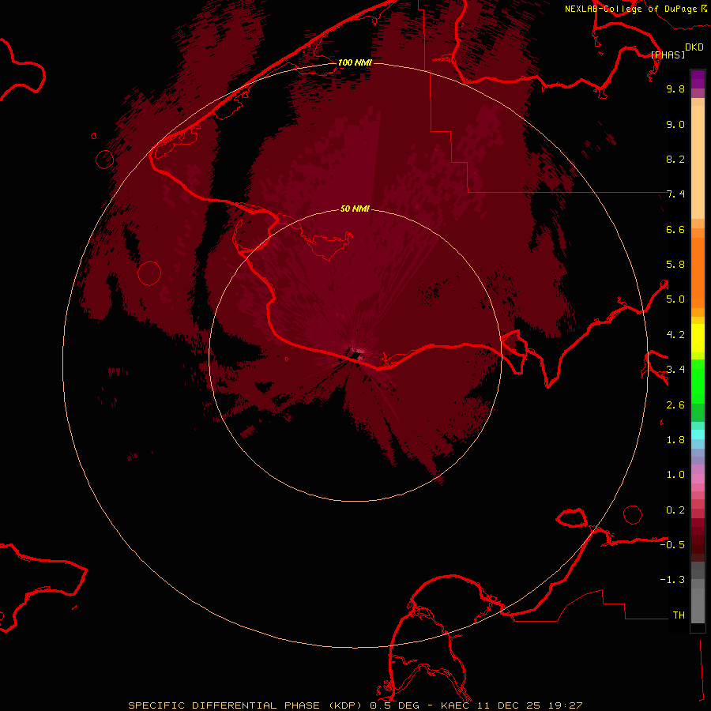Click the 50 NMI range ring label

point(355,209)
